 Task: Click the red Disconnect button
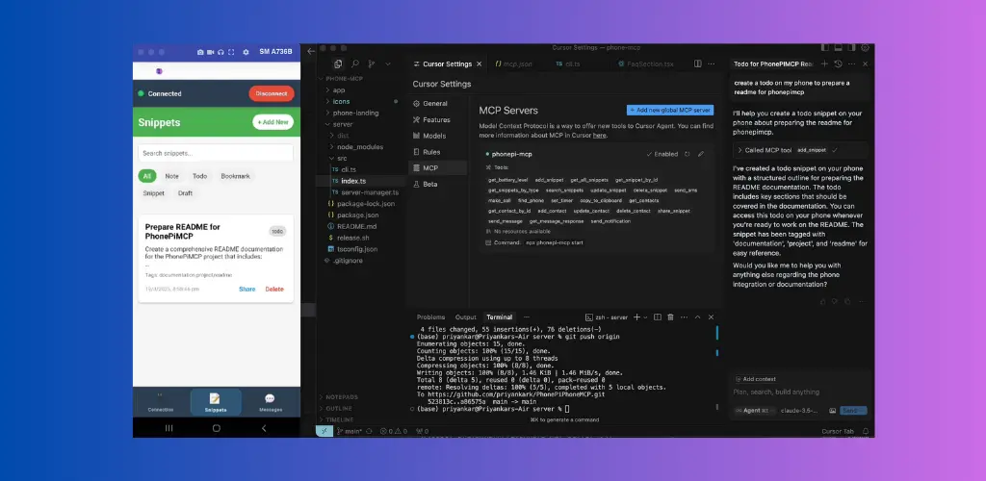click(272, 93)
